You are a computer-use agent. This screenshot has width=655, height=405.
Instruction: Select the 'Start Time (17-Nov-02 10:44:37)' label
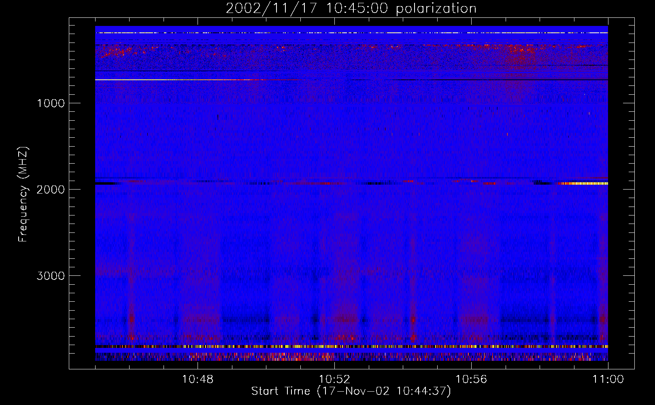click(x=351, y=391)
